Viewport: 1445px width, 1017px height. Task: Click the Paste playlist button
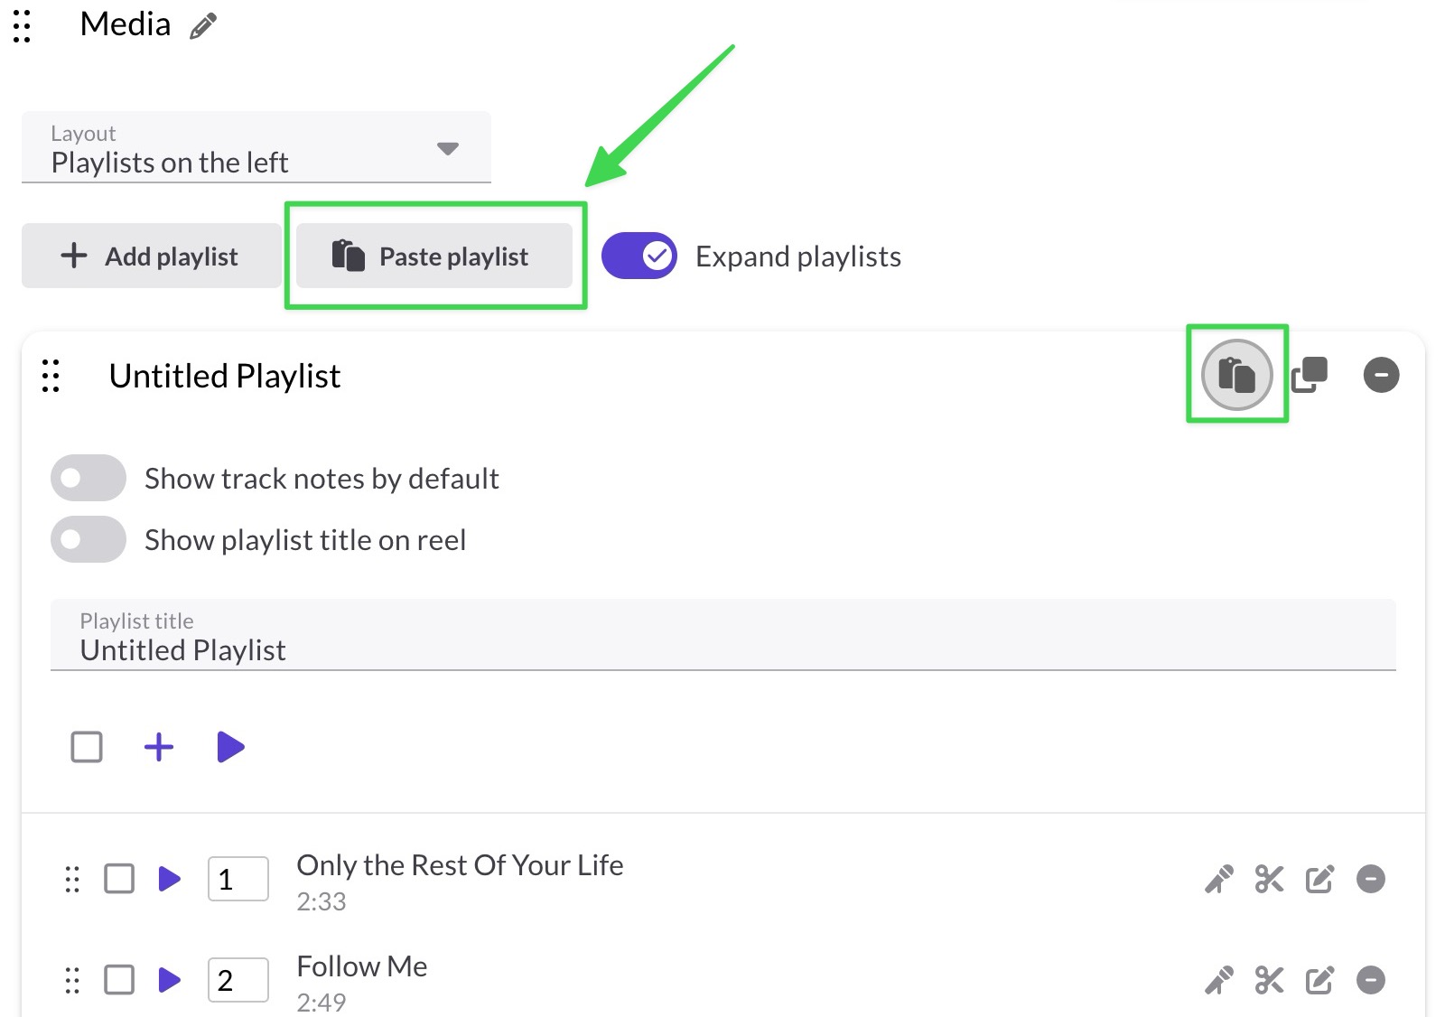tap(434, 256)
